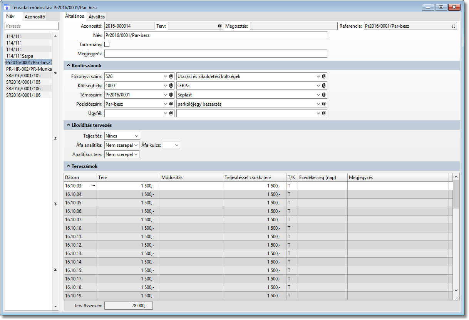
Task: Click the paperclip icon beside Főkönyvi szám 526
Action: click(x=171, y=76)
